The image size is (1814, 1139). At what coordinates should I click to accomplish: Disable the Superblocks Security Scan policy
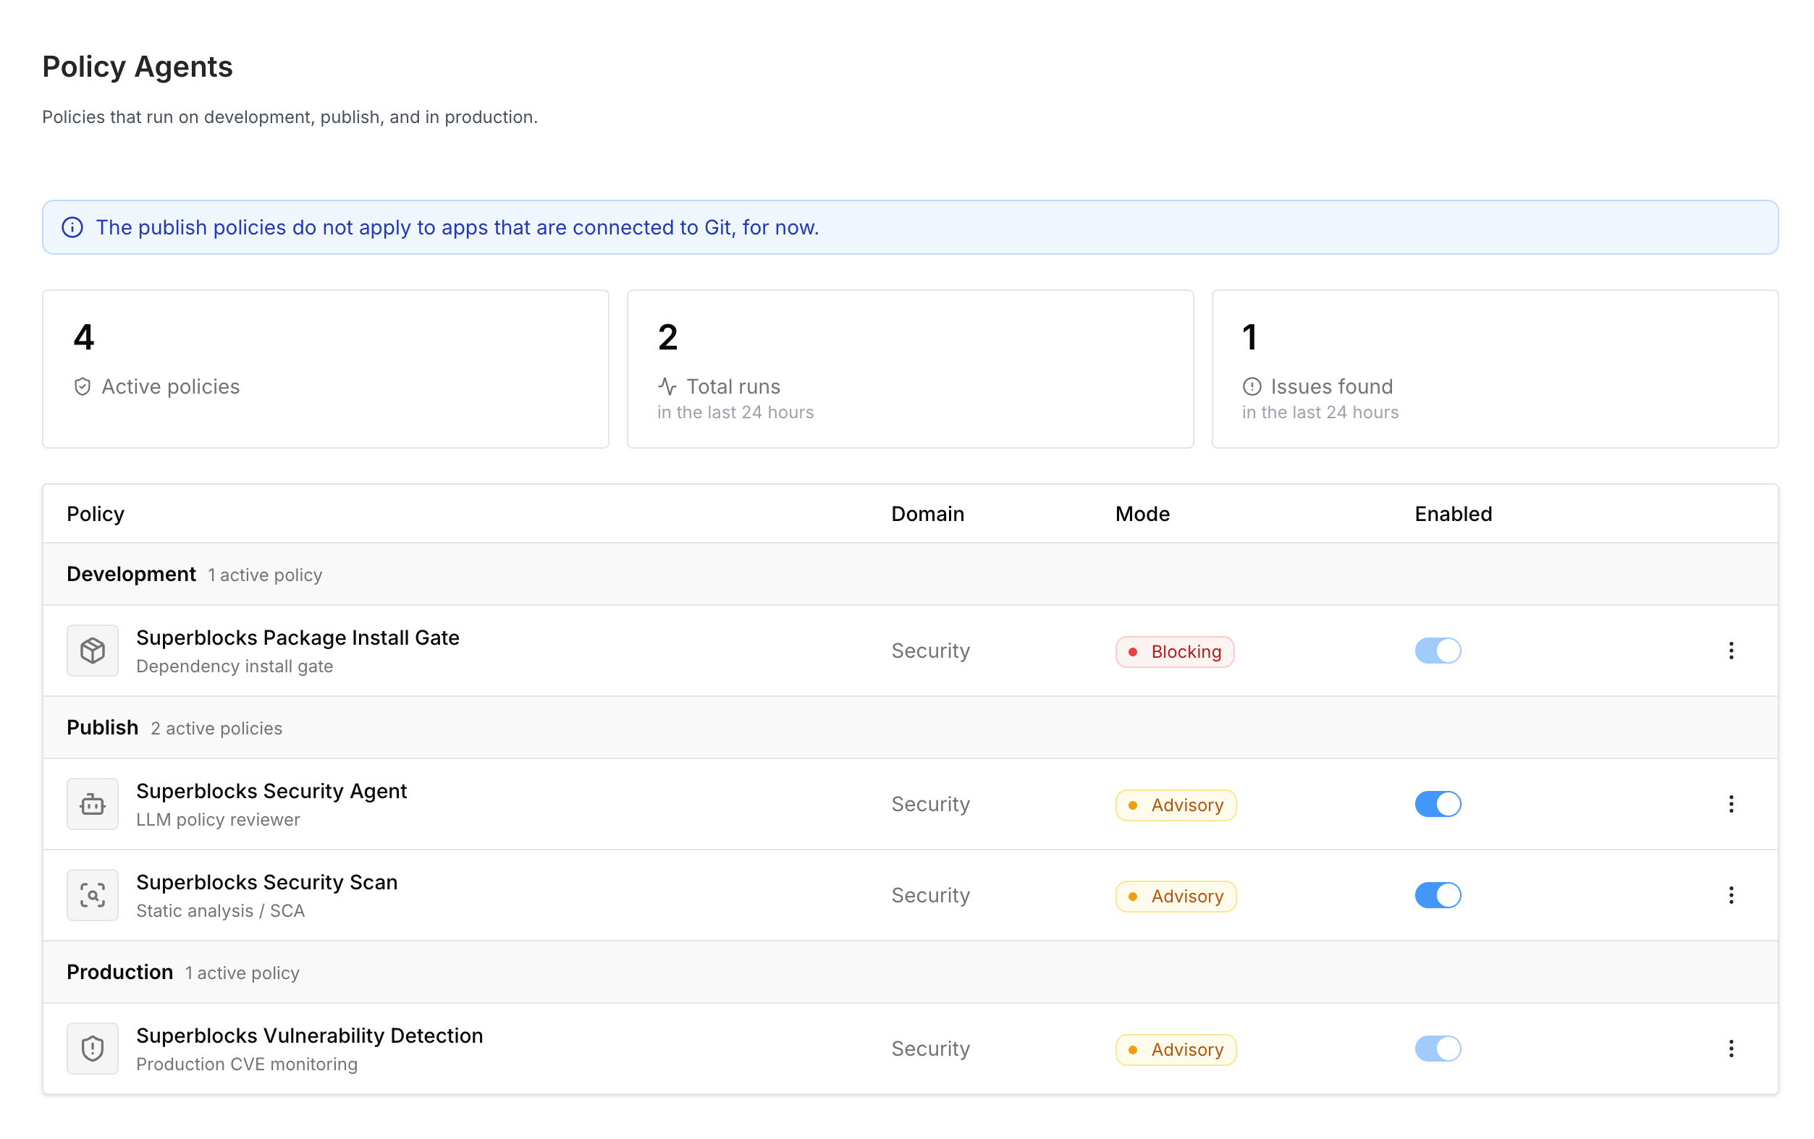click(x=1438, y=895)
